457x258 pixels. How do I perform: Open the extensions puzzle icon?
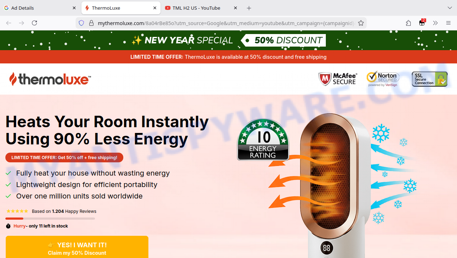coord(409,23)
